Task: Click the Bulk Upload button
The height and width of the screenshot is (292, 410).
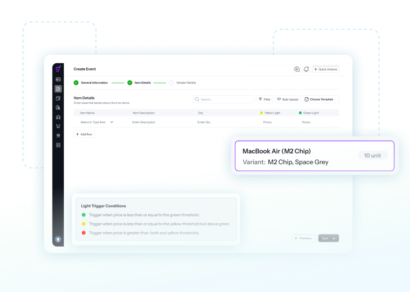Action: pyautogui.click(x=288, y=99)
